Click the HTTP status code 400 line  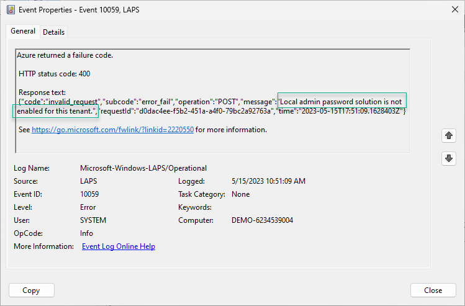pyautogui.click(x=54, y=74)
